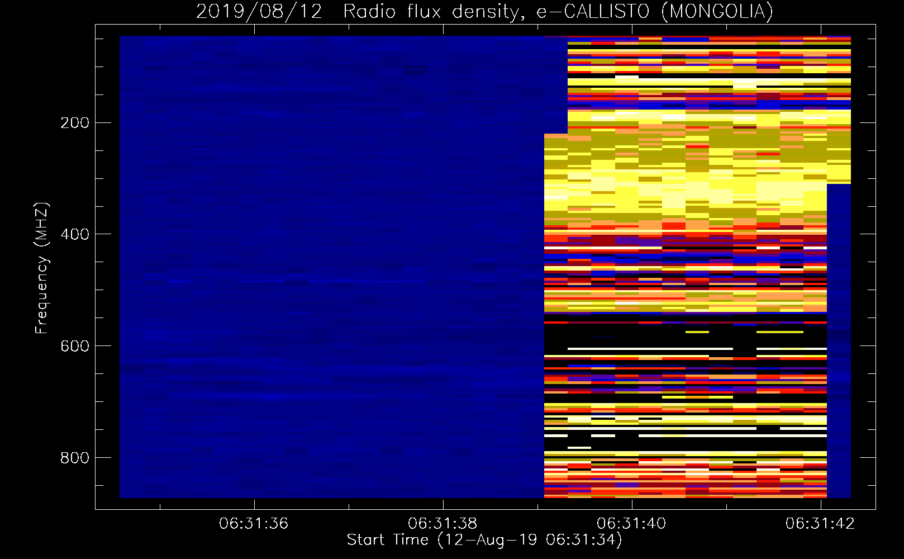Click the 06:31:36 time tick label
Viewport: 904px width, 559px height.
[x=254, y=523]
